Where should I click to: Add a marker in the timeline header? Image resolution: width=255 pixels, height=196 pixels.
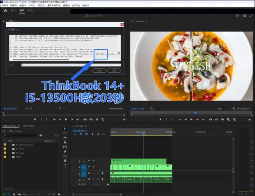coord(92,134)
